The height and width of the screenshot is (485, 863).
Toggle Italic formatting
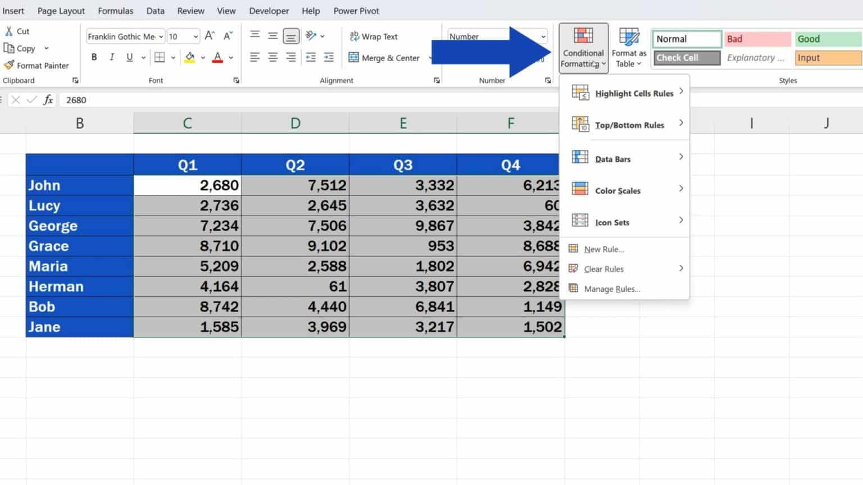(112, 57)
